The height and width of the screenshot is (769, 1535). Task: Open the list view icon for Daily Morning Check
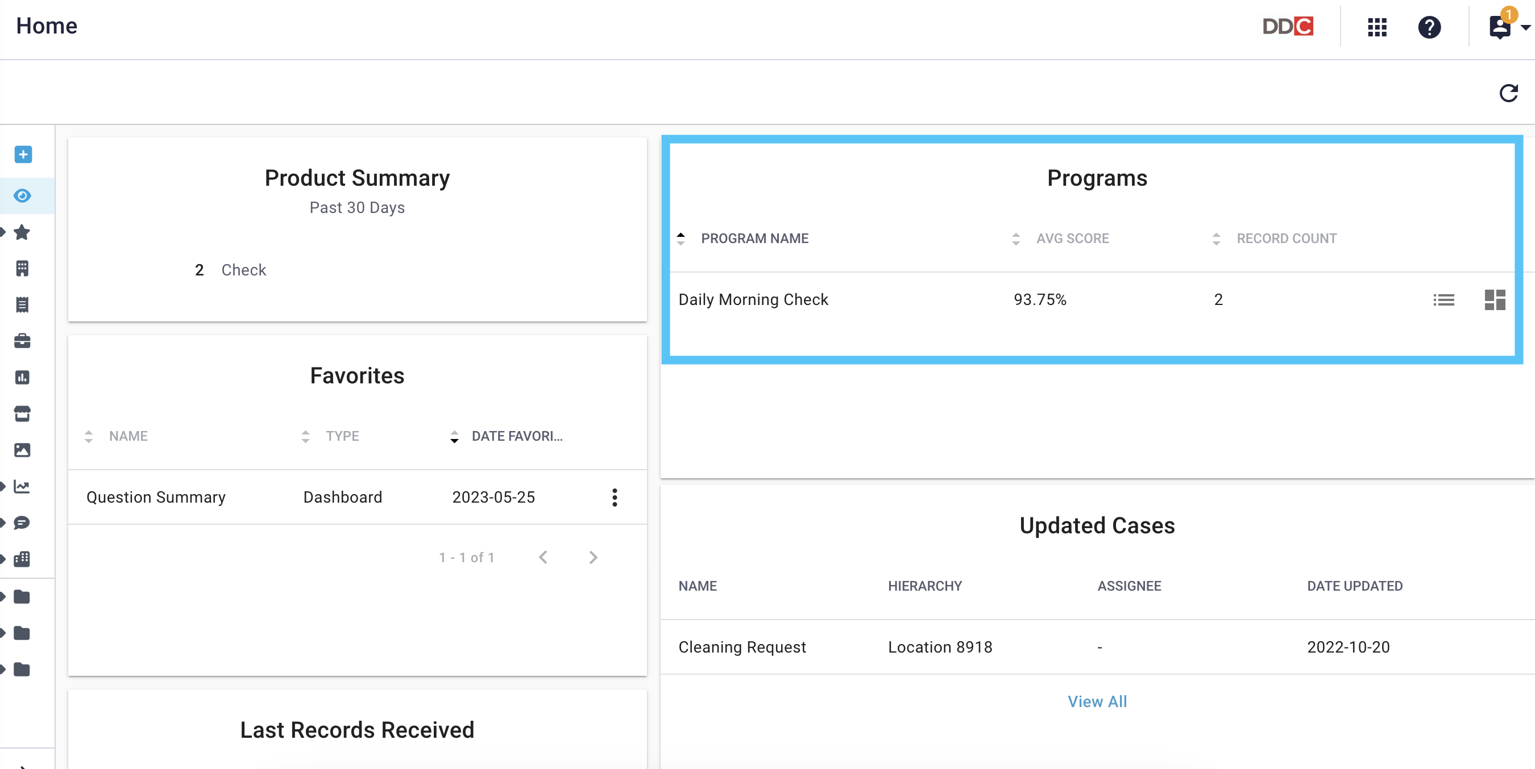click(x=1443, y=300)
